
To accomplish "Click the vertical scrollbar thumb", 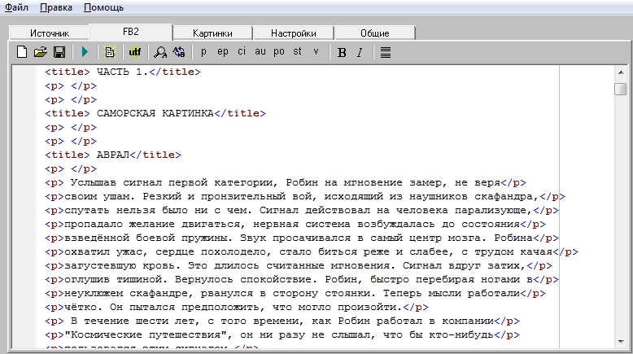I will [621, 89].
